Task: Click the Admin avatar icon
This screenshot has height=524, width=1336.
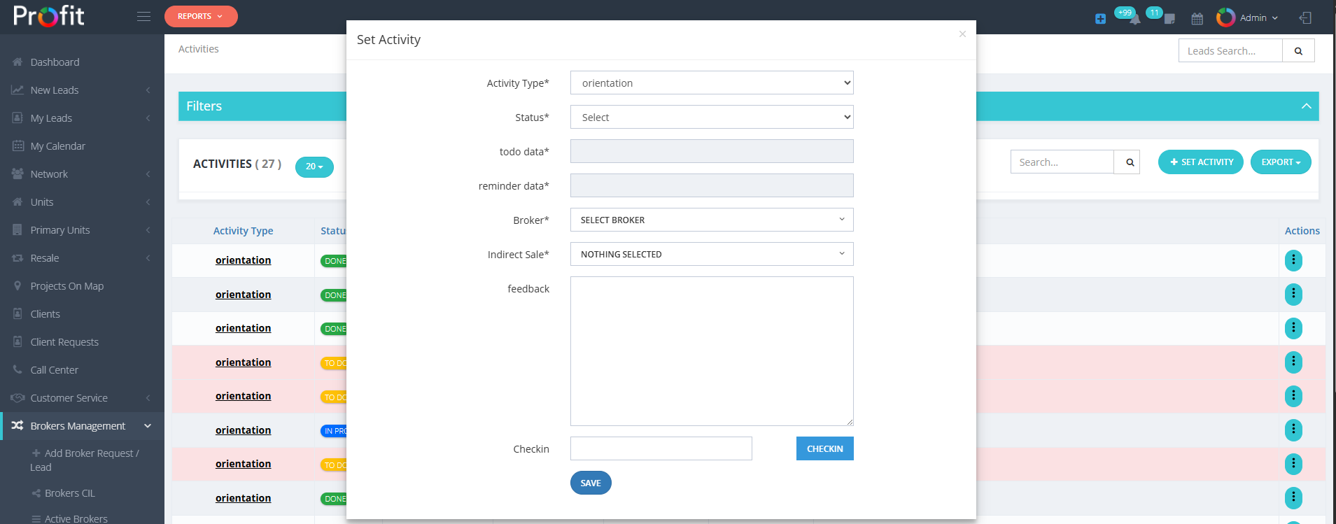Action: pyautogui.click(x=1226, y=17)
